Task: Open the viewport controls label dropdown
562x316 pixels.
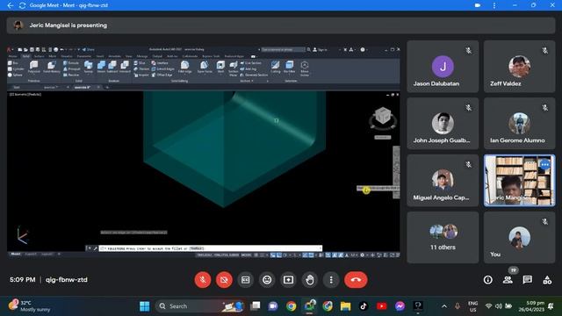Action: coord(25,95)
